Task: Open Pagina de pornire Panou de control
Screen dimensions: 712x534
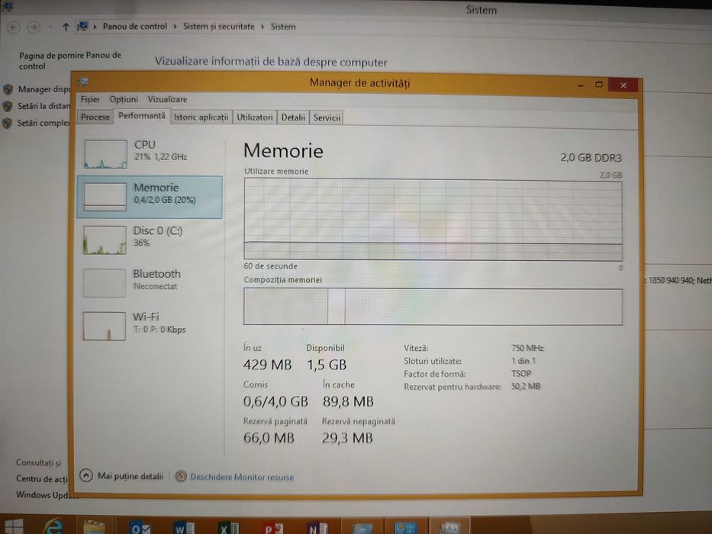Action: [70, 60]
